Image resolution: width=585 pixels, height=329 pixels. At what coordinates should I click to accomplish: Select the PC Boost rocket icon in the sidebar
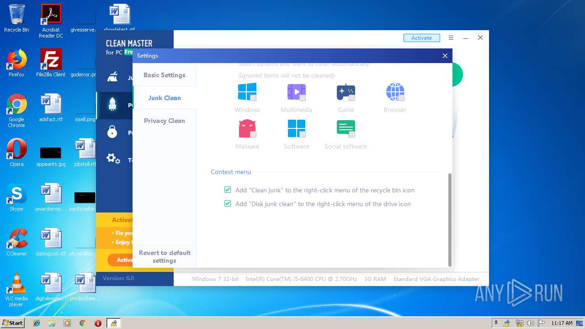(x=112, y=105)
